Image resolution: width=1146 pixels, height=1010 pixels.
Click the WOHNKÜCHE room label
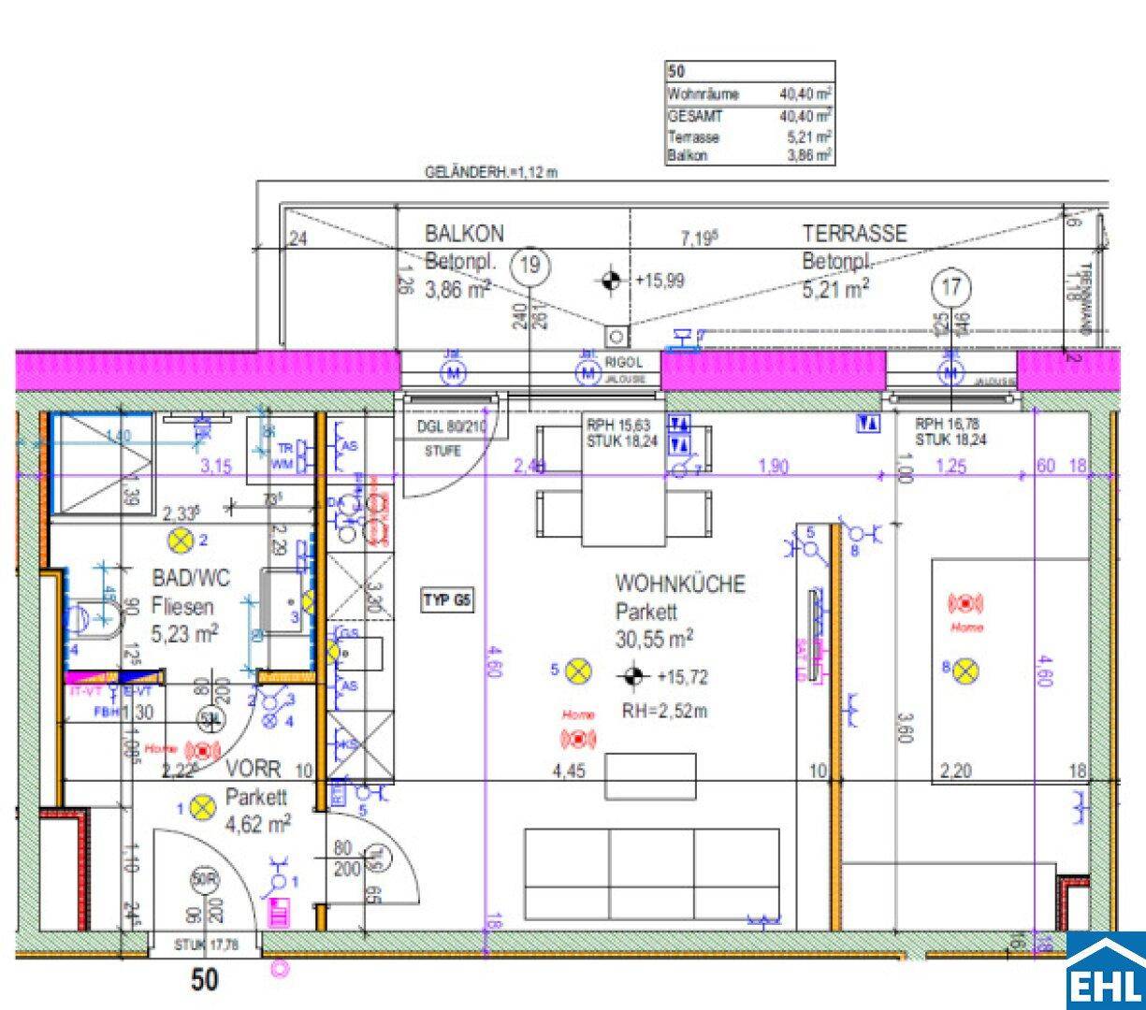click(680, 584)
